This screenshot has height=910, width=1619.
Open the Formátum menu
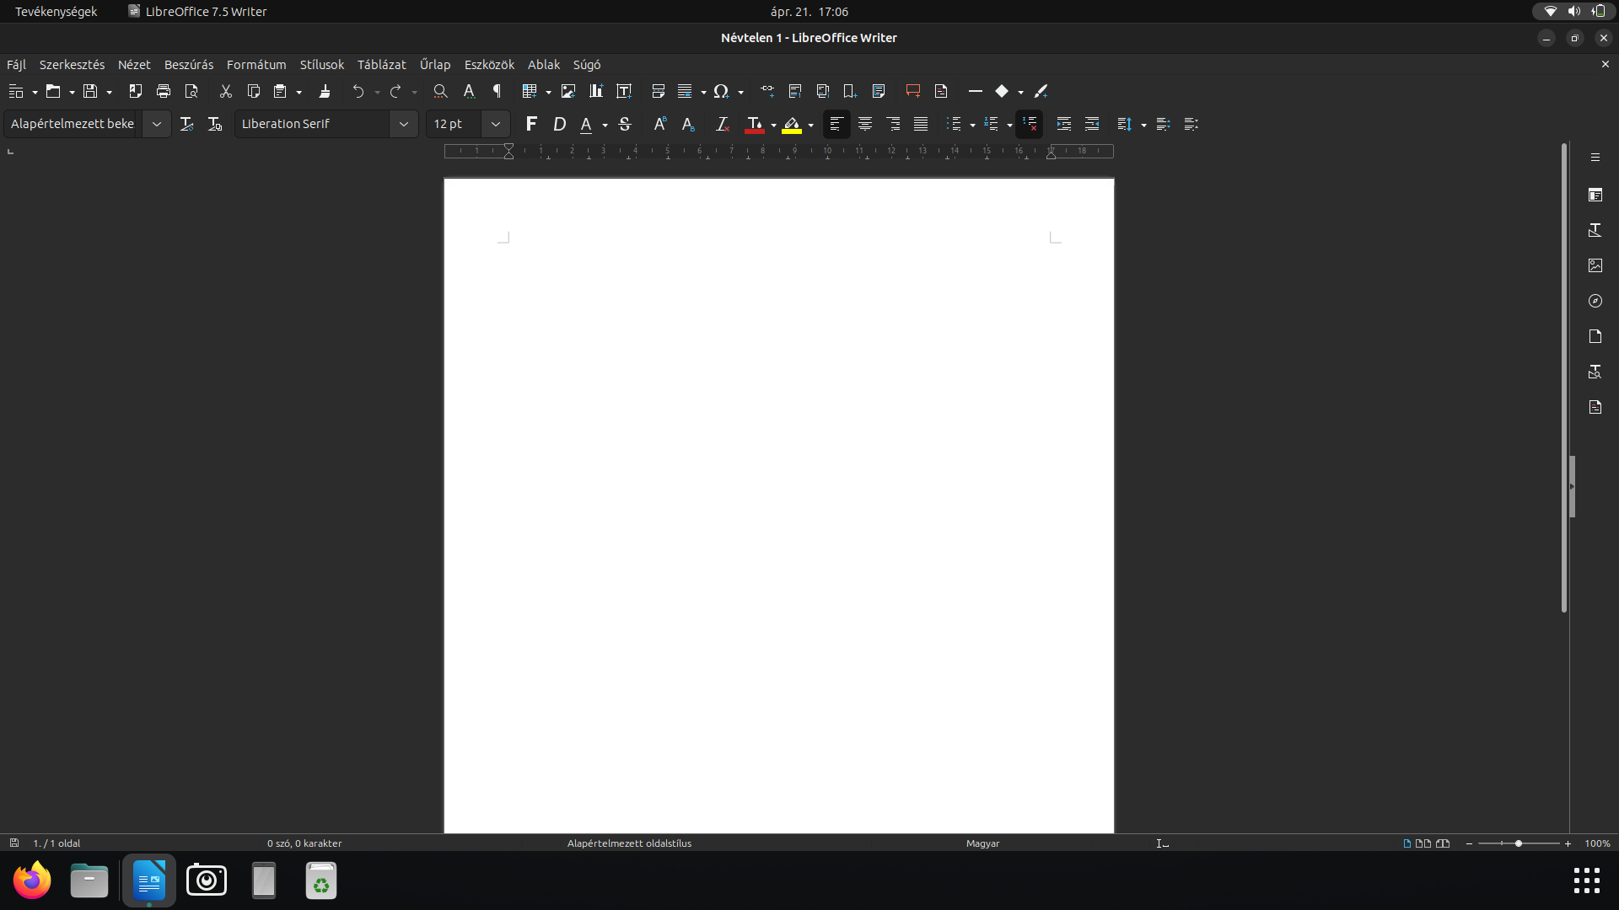256,65
